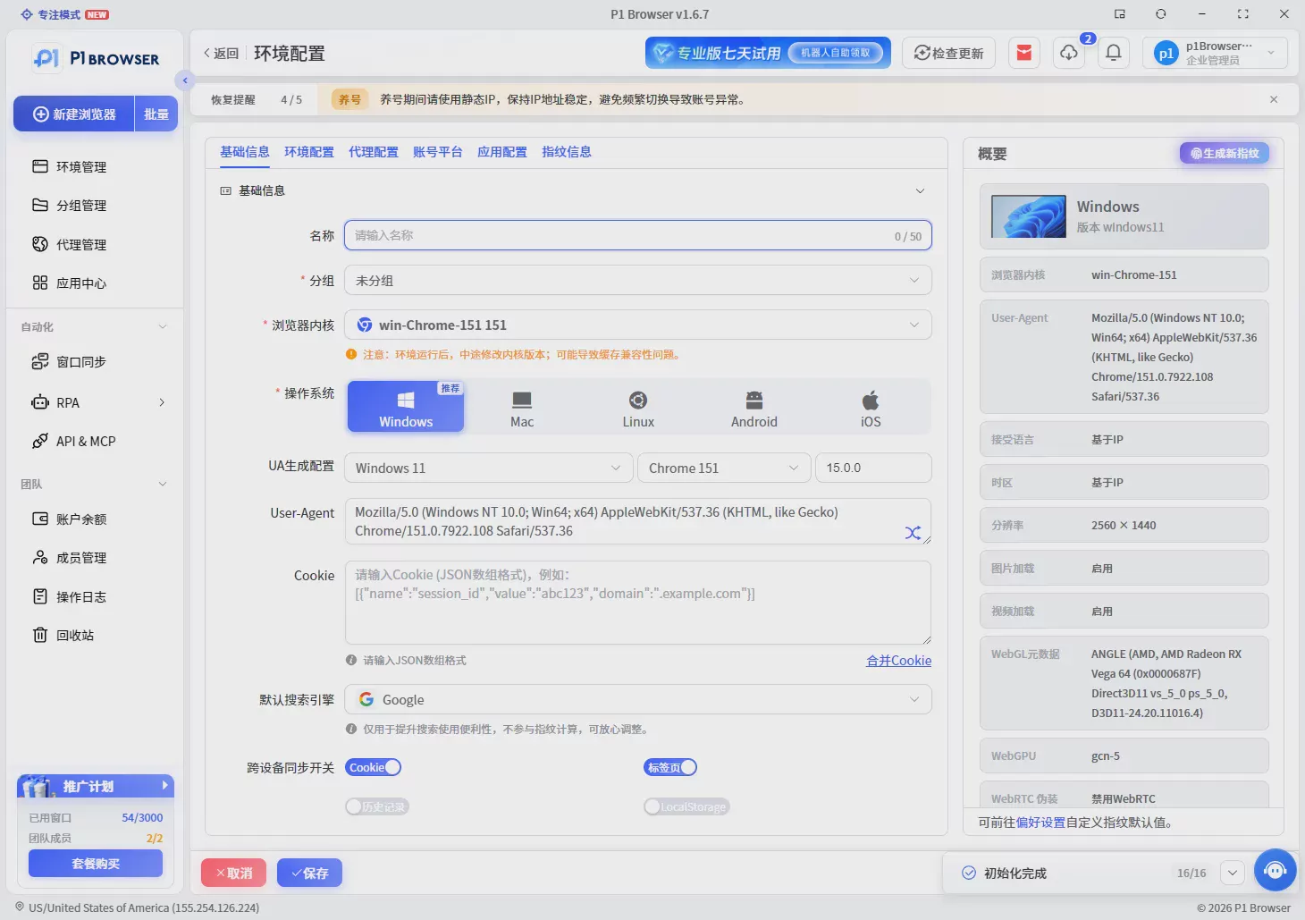The image size is (1305, 920).
Task: Switch to the 指纹信息 tab
Action: 567,152
